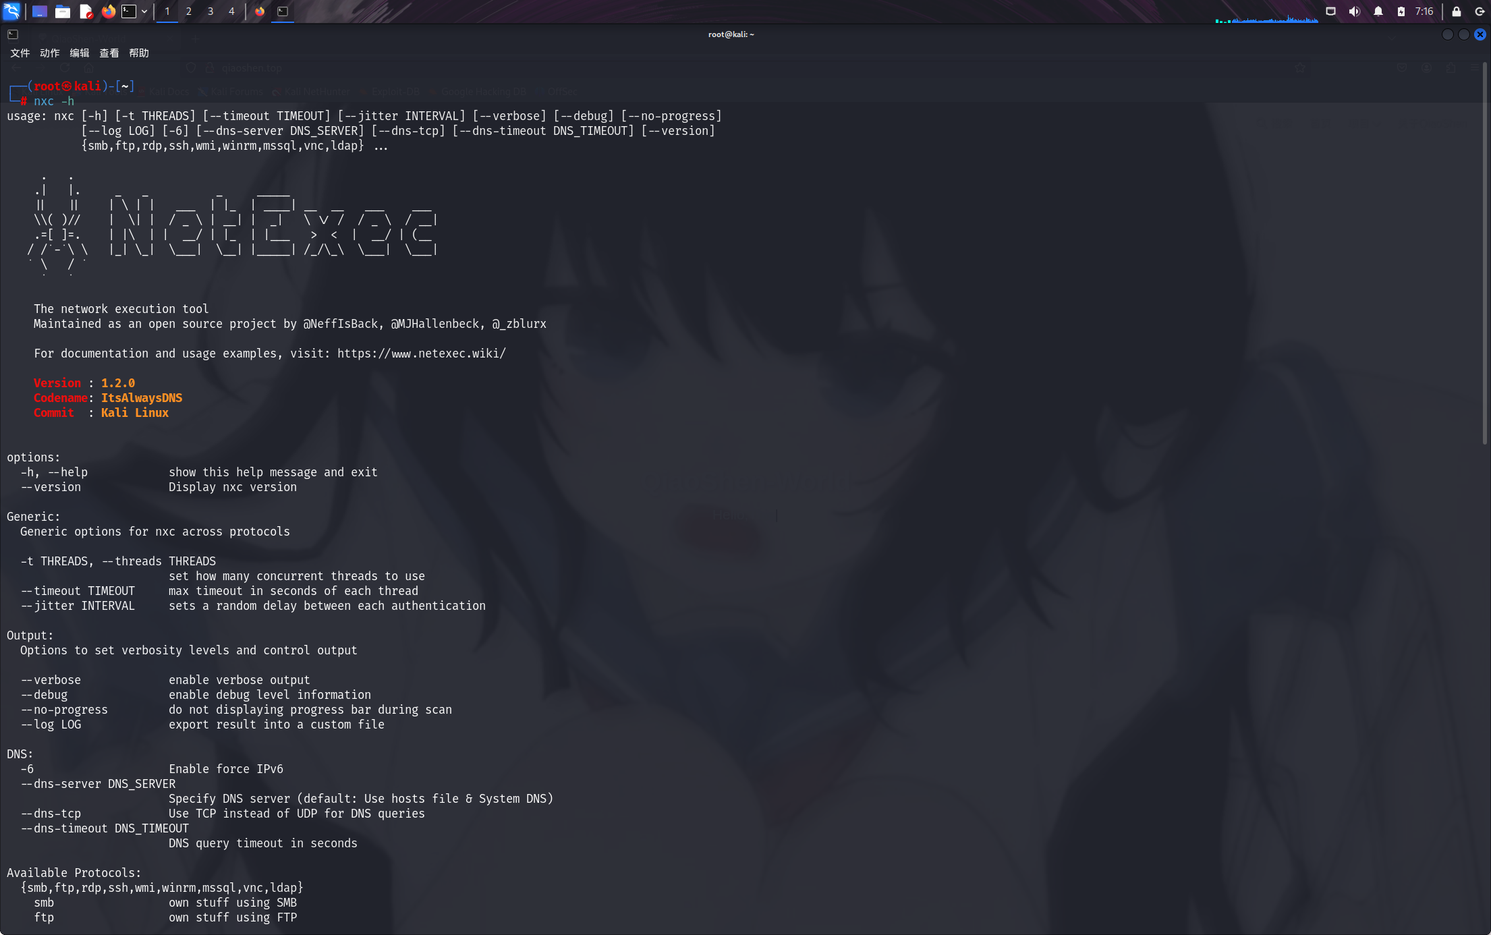This screenshot has width=1491, height=935.
Task: Open the terminal emulator launcher icon
Action: click(129, 11)
